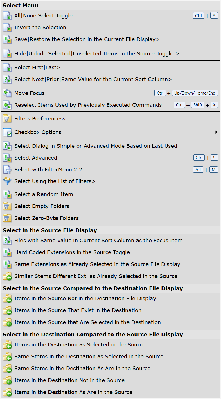Click the funnel icon for List of Filters
221x399 pixels.
click(7, 181)
